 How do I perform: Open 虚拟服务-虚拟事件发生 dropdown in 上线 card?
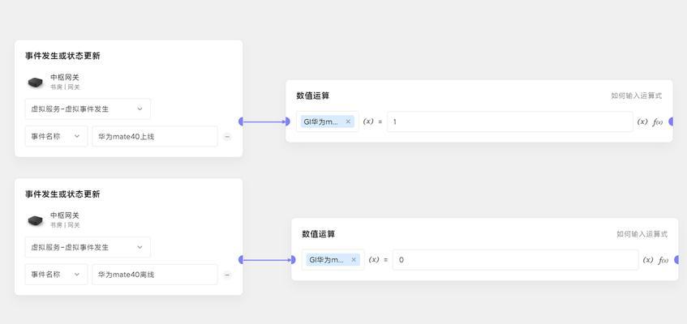(88, 109)
